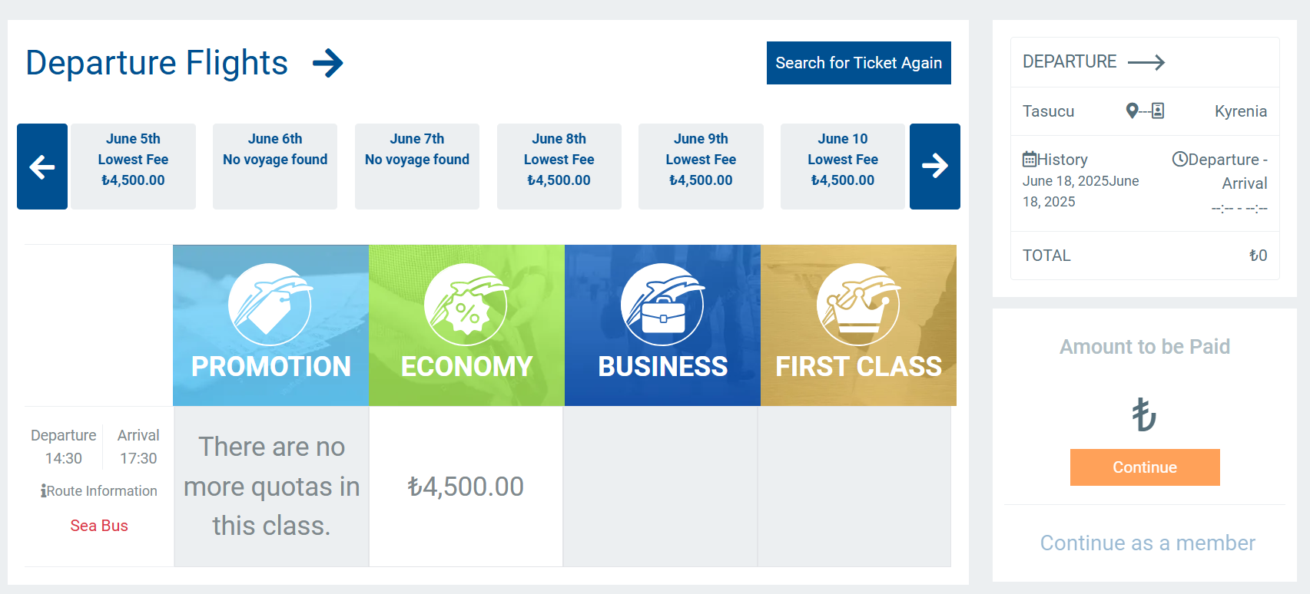Click the First Class crown icon

858,305
